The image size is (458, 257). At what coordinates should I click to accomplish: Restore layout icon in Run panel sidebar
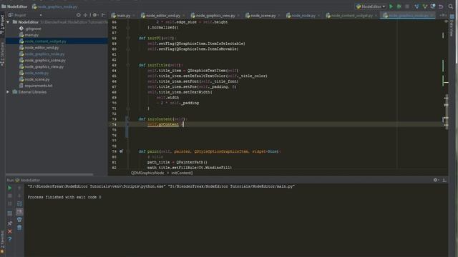9,213
